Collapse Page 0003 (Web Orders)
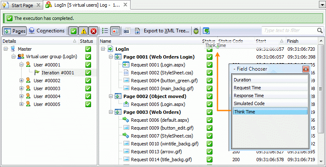 111,112
